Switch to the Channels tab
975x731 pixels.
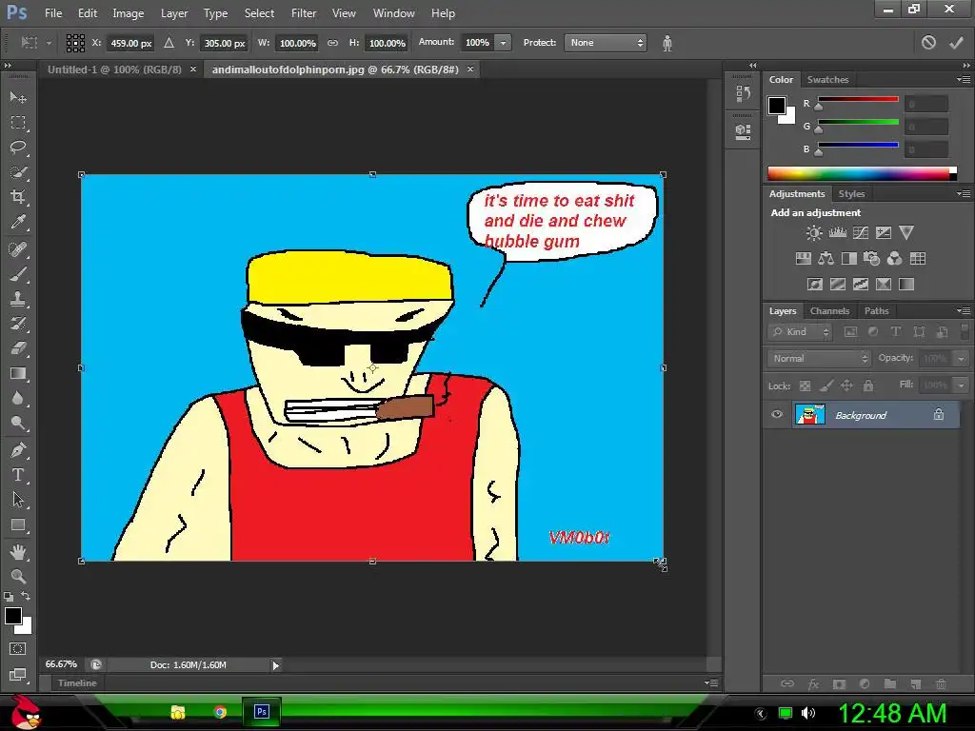click(x=829, y=311)
